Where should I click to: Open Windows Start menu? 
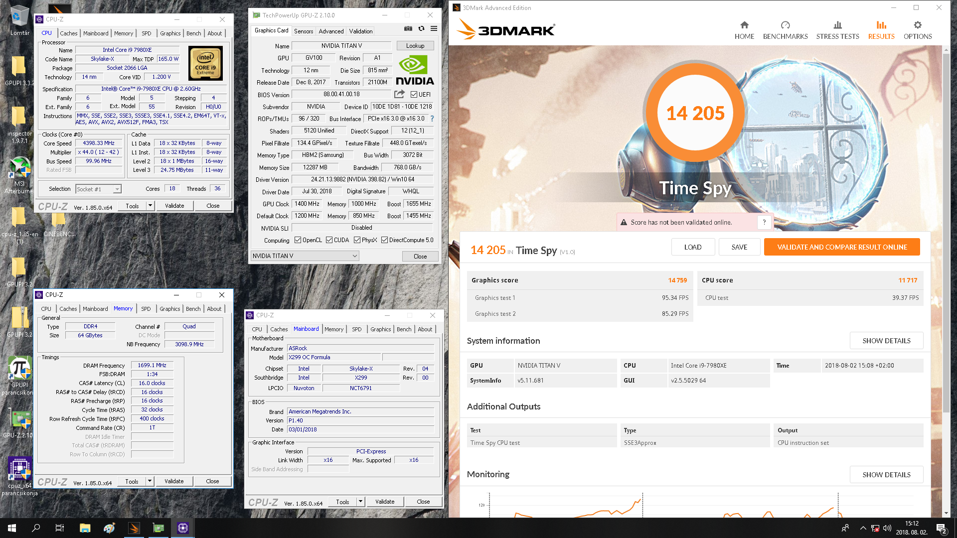pyautogui.click(x=12, y=528)
